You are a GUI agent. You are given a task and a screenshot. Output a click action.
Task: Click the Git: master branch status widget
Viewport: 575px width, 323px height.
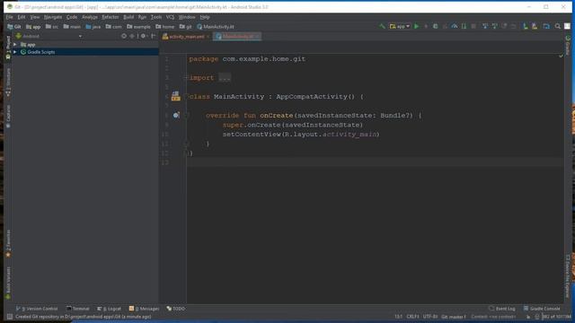click(x=453, y=317)
